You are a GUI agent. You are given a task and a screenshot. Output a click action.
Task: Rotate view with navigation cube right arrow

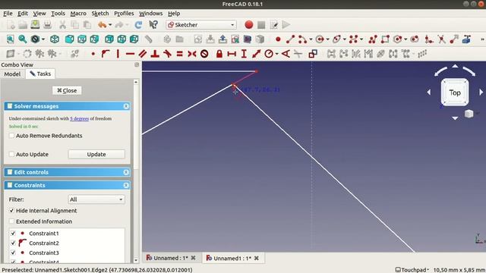(481, 93)
